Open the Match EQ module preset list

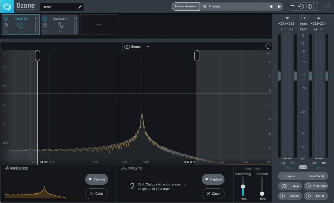click(x=6, y=31)
